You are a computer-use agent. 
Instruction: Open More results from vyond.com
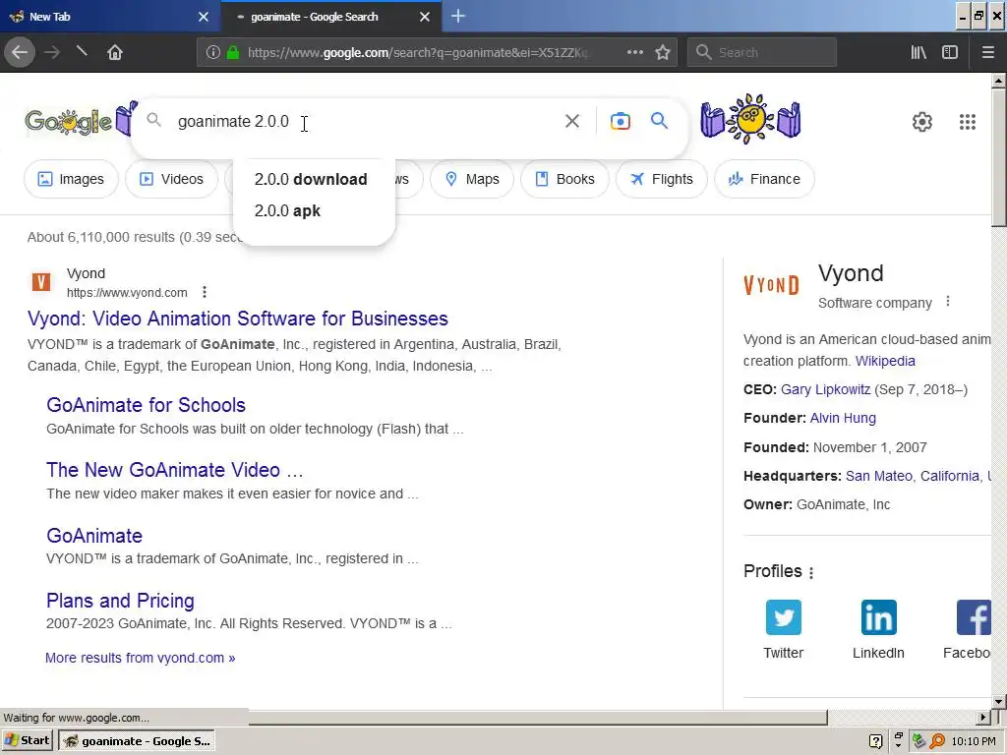pyautogui.click(x=140, y=658)
